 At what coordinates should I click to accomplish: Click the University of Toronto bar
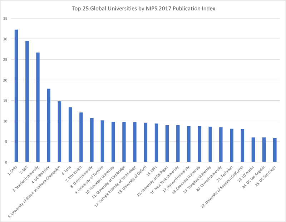point(102,141)
